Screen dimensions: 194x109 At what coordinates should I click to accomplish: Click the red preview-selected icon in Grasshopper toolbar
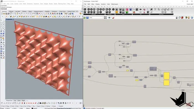click(x=182, y=18)
